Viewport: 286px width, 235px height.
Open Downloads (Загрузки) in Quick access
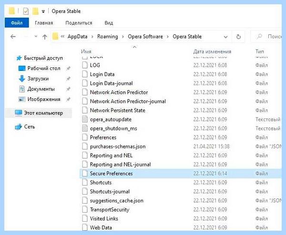(38, 78)
